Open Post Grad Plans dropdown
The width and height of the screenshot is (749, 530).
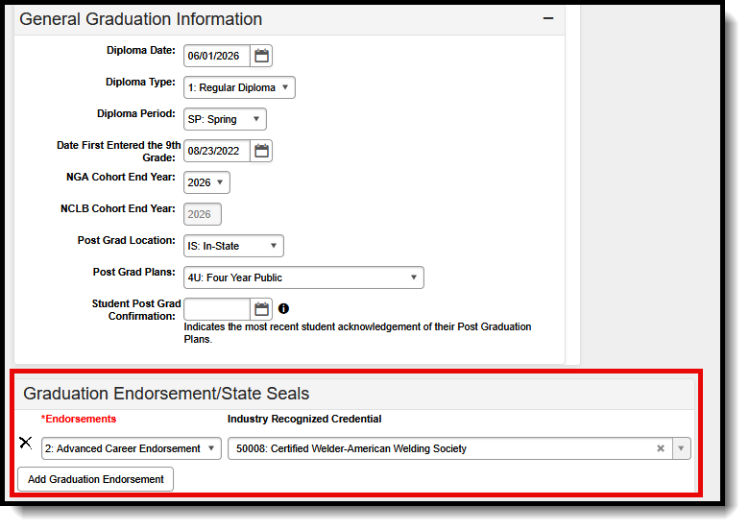pyautogui.click(x=303, y=277)
